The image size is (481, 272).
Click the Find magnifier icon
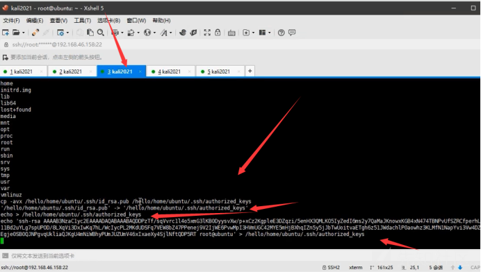click(100, 33)
